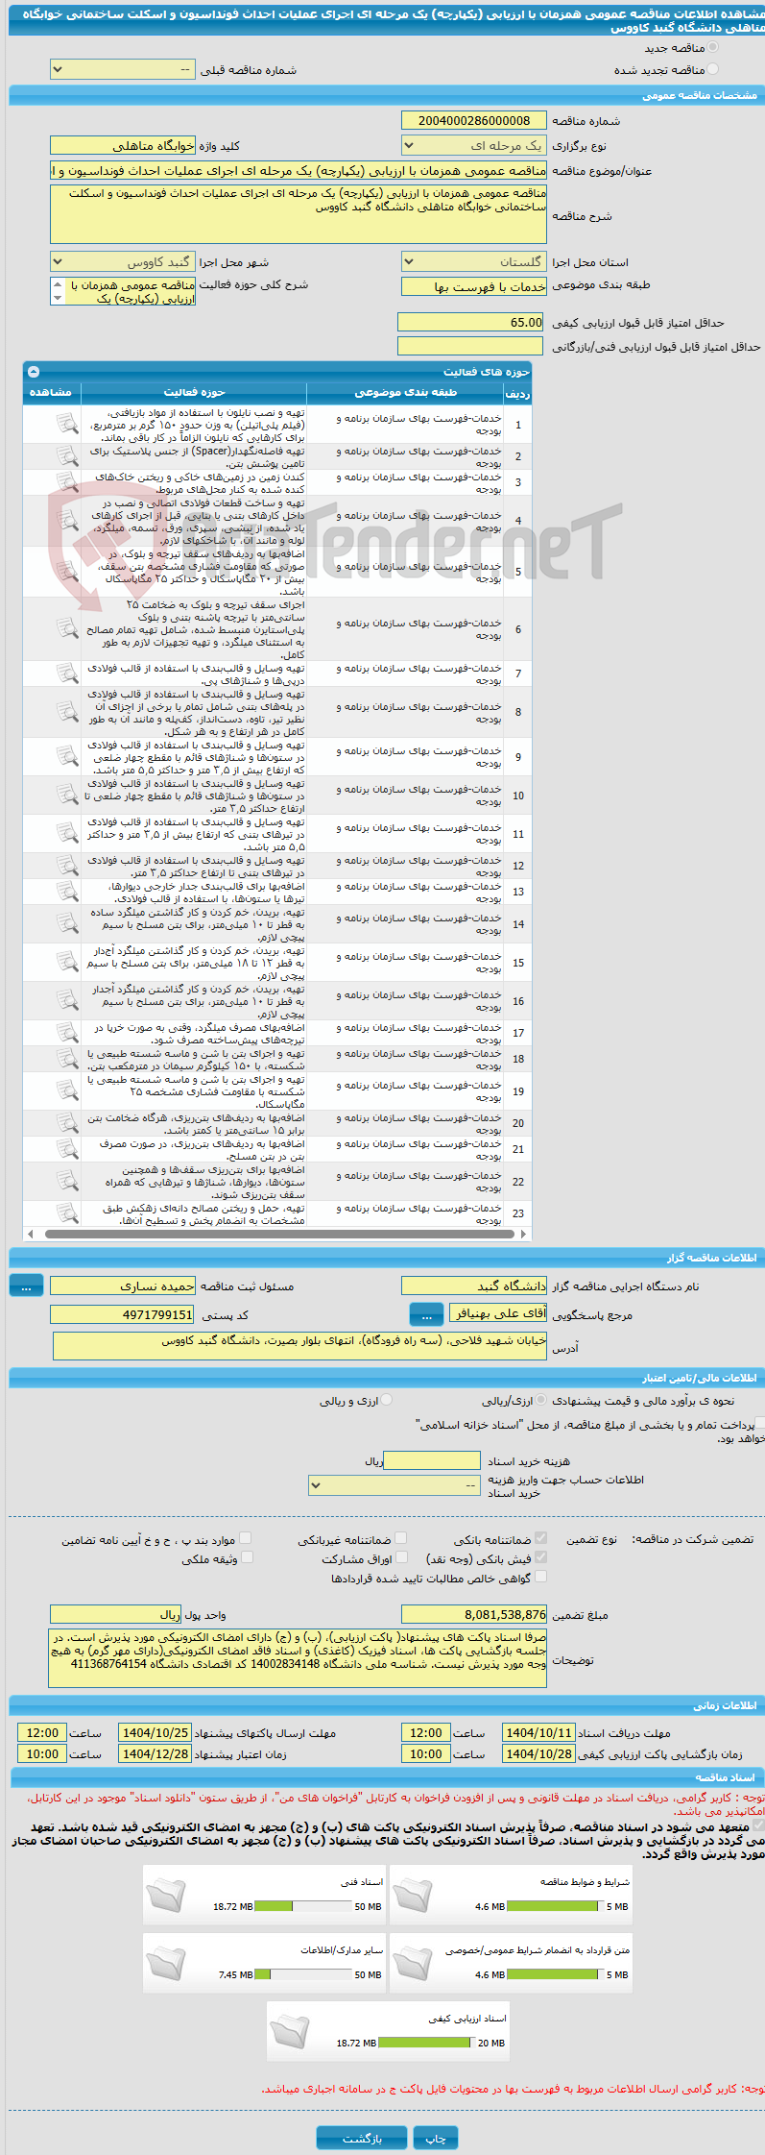Click the طبقه بندی موضوعی column header
This screenshot has width=765, height=2155.
click(x=405, y=392)
